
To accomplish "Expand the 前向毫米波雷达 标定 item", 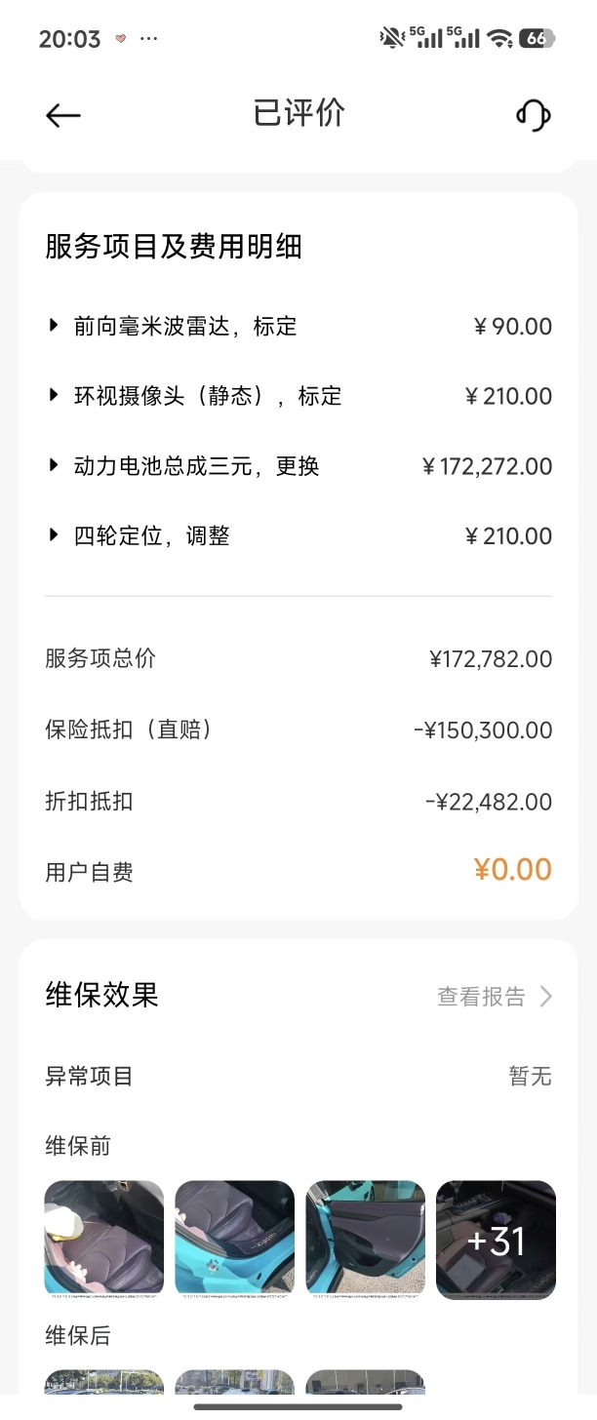I will pos(55,326).
